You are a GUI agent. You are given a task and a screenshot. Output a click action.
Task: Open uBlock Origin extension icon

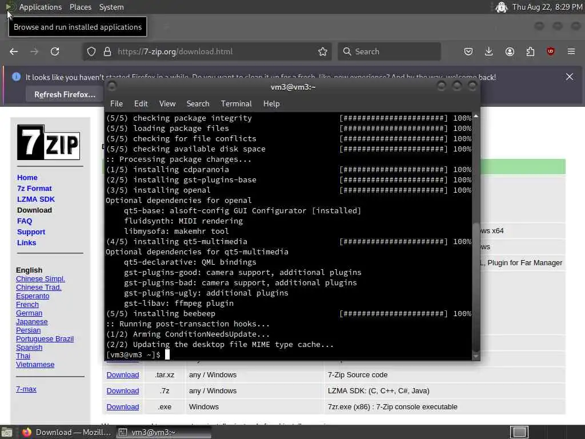551,51
